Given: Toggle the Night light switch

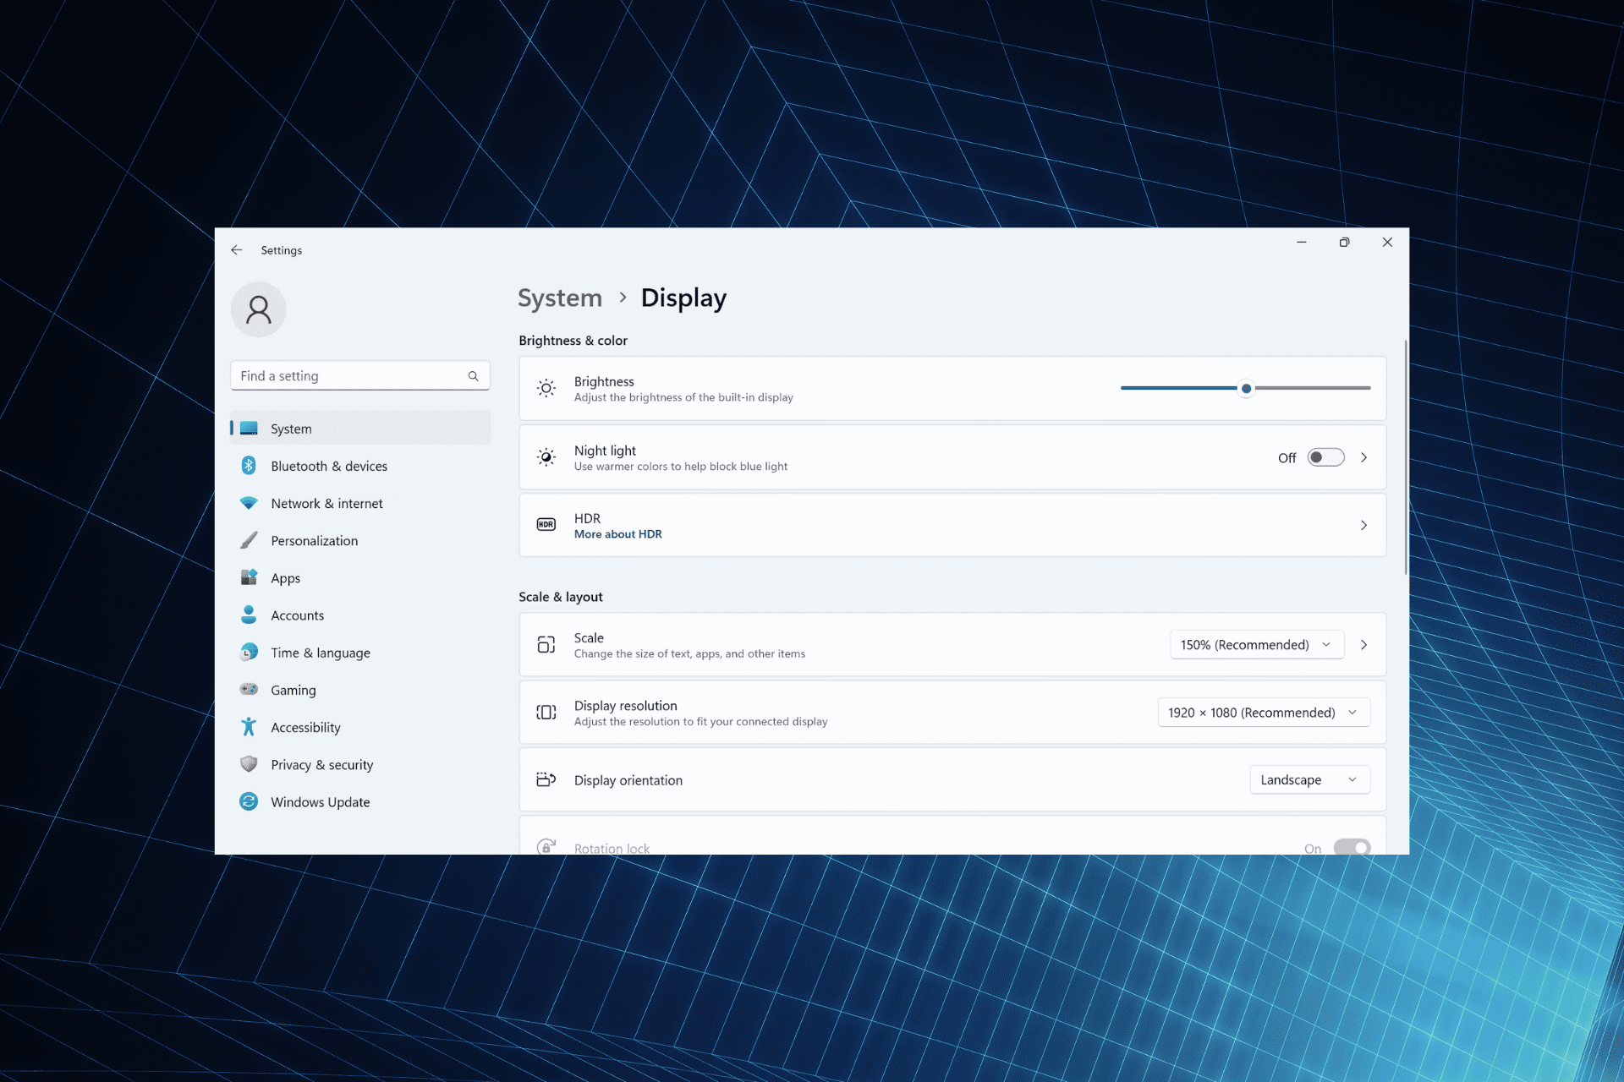Looking at the screenshot, I should [1325, 457].
